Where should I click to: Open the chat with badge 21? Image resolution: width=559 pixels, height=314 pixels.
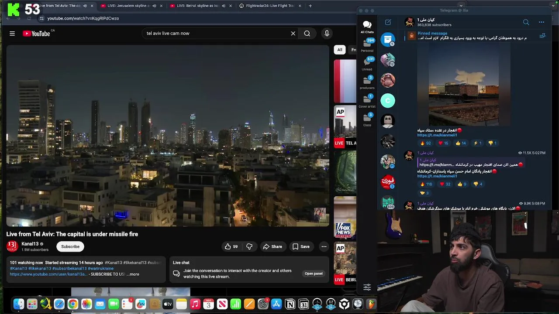click(x=388, y=161)
